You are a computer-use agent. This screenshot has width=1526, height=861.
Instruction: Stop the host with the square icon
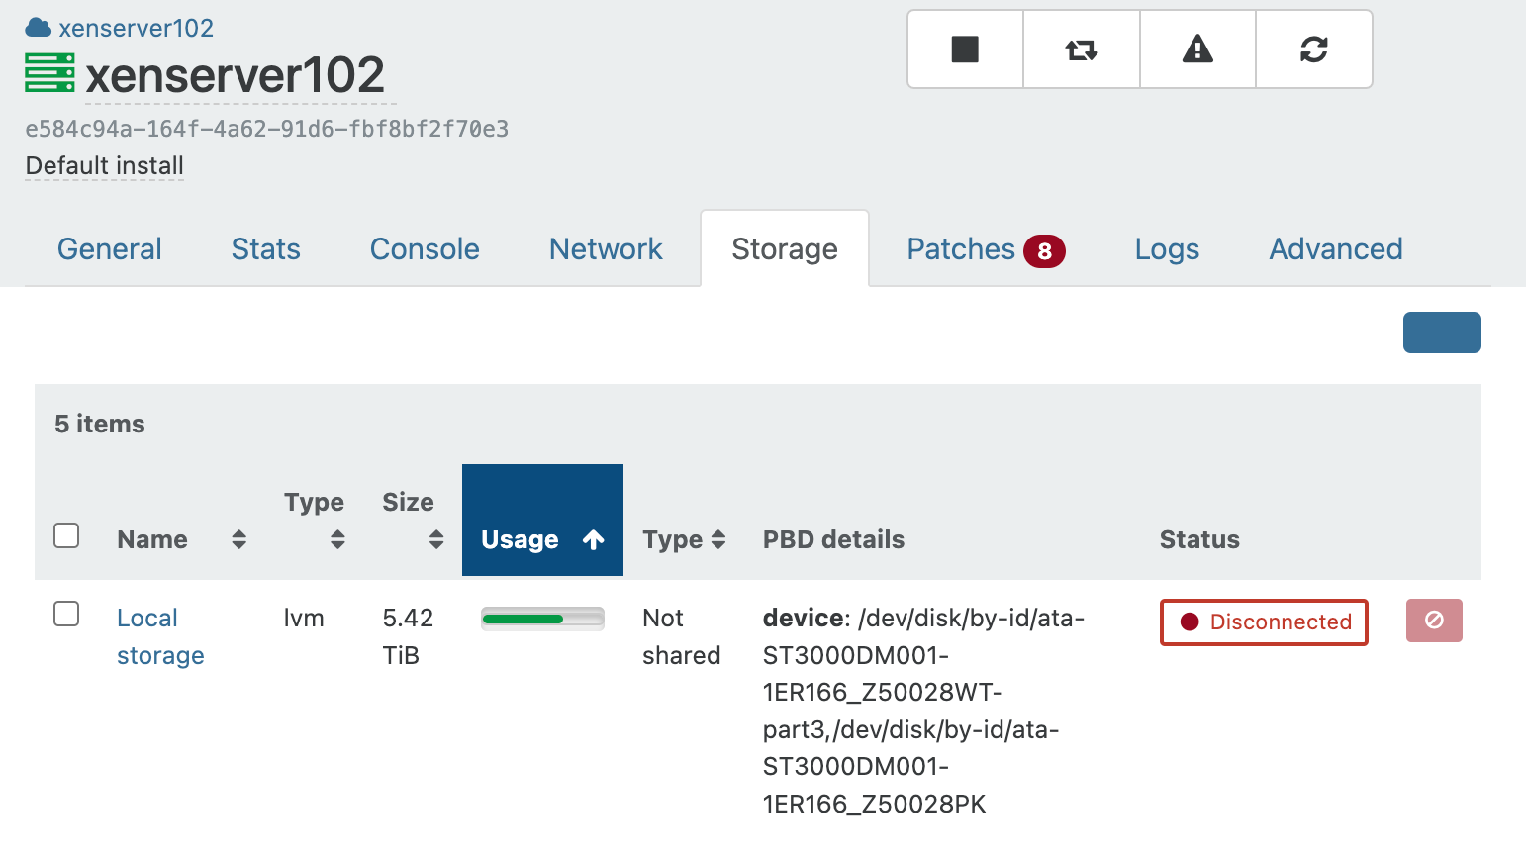pos(965,49)
